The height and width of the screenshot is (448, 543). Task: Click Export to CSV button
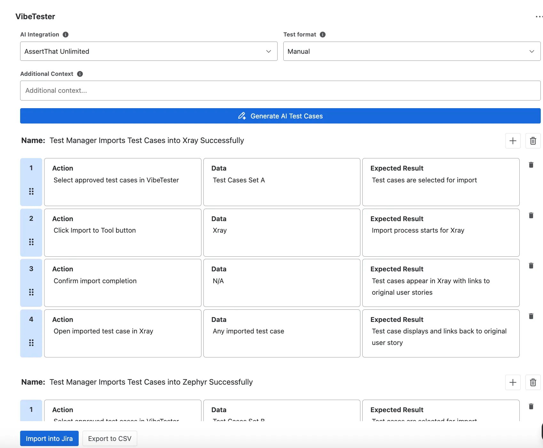pos(110,438)
